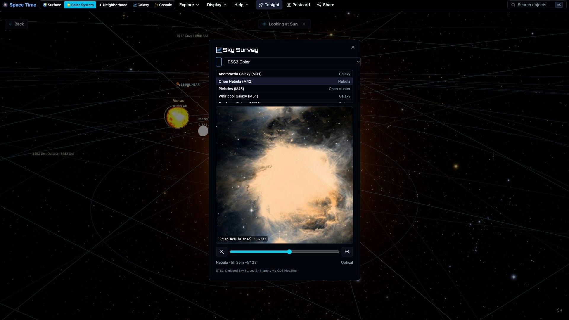Open the Galaxy view tab
This screenshot has width=569, height=320.
tap(141, 5)
